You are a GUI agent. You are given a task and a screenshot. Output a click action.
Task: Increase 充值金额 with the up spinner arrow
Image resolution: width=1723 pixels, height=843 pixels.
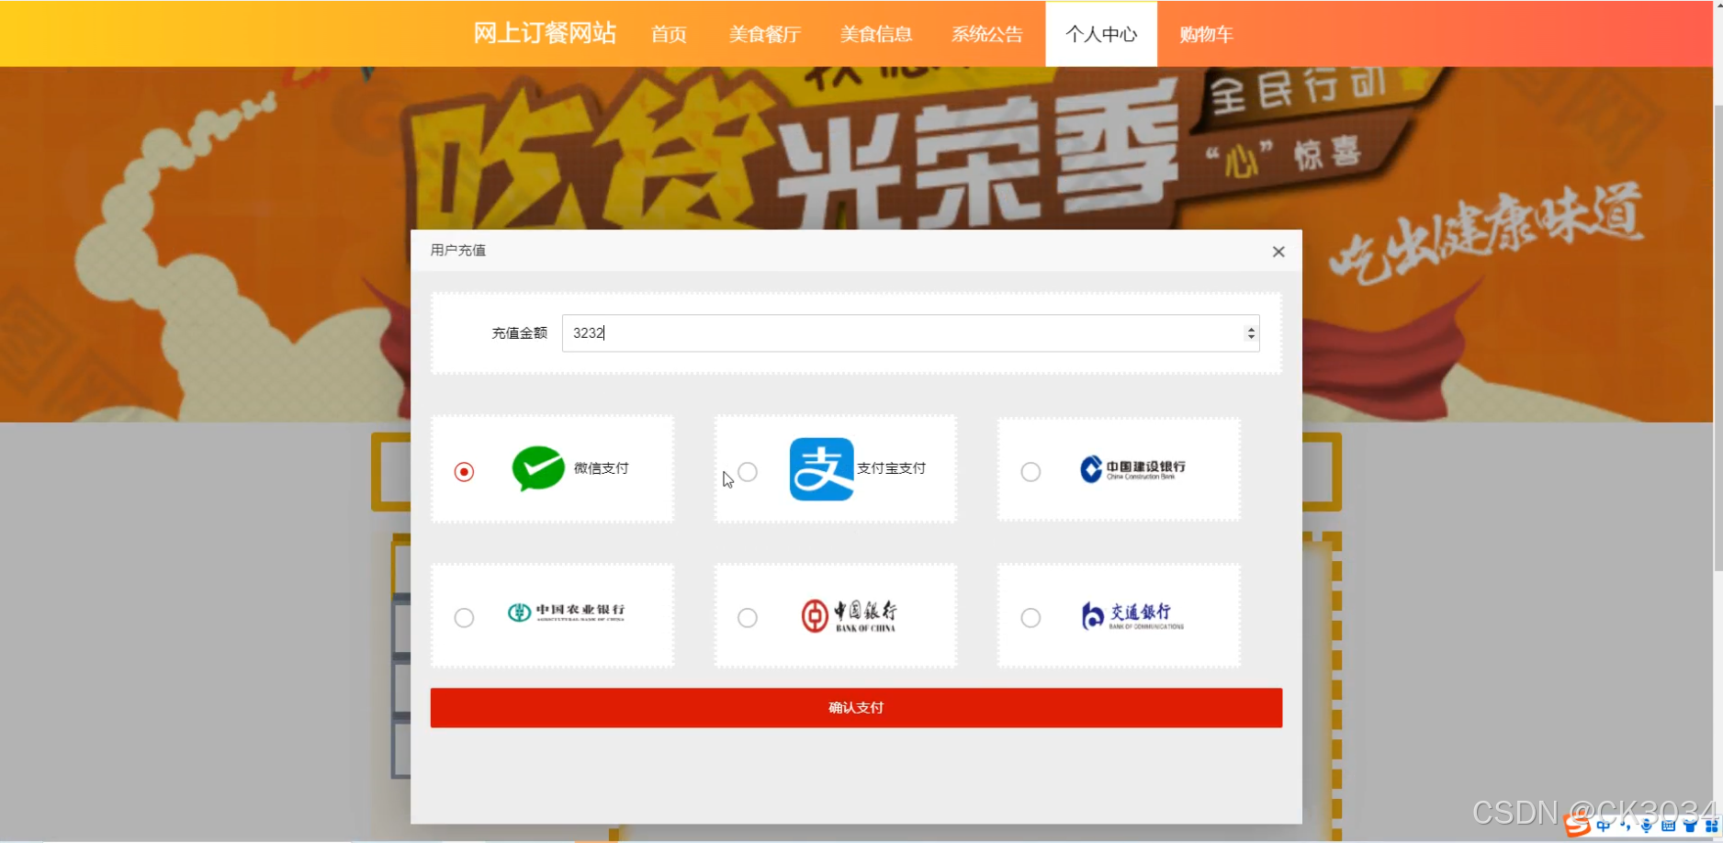pos(1251,329)
